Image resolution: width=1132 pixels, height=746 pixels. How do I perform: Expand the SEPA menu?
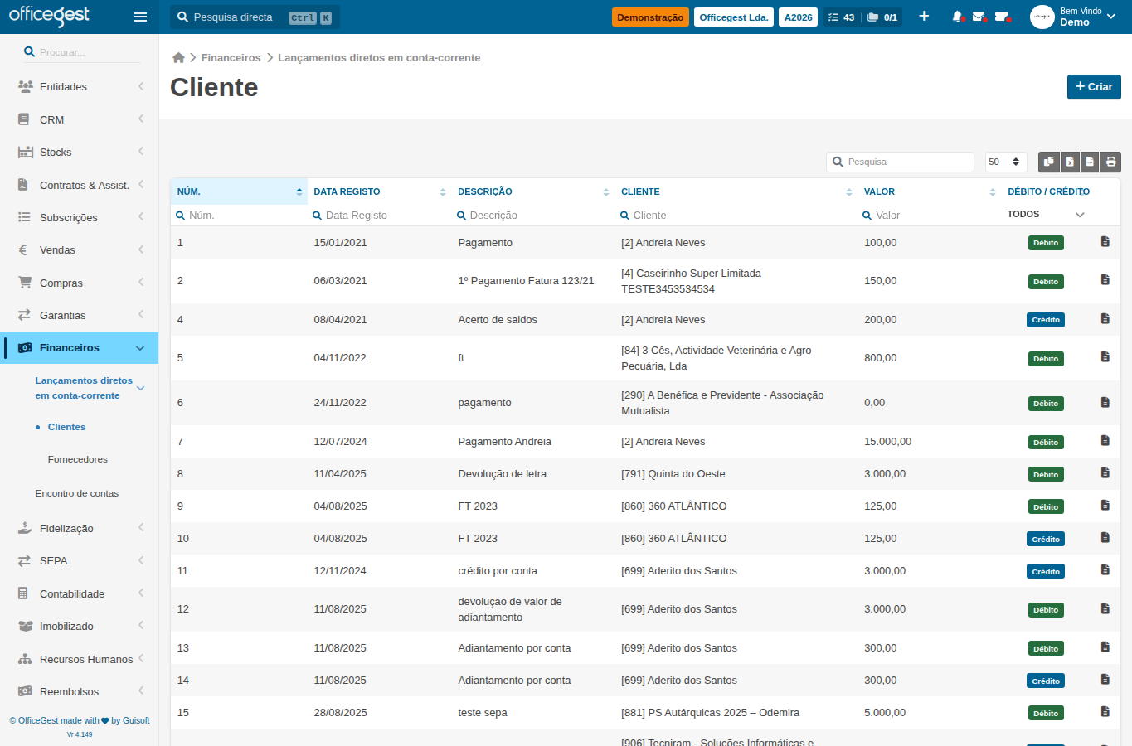click(79, 561)
